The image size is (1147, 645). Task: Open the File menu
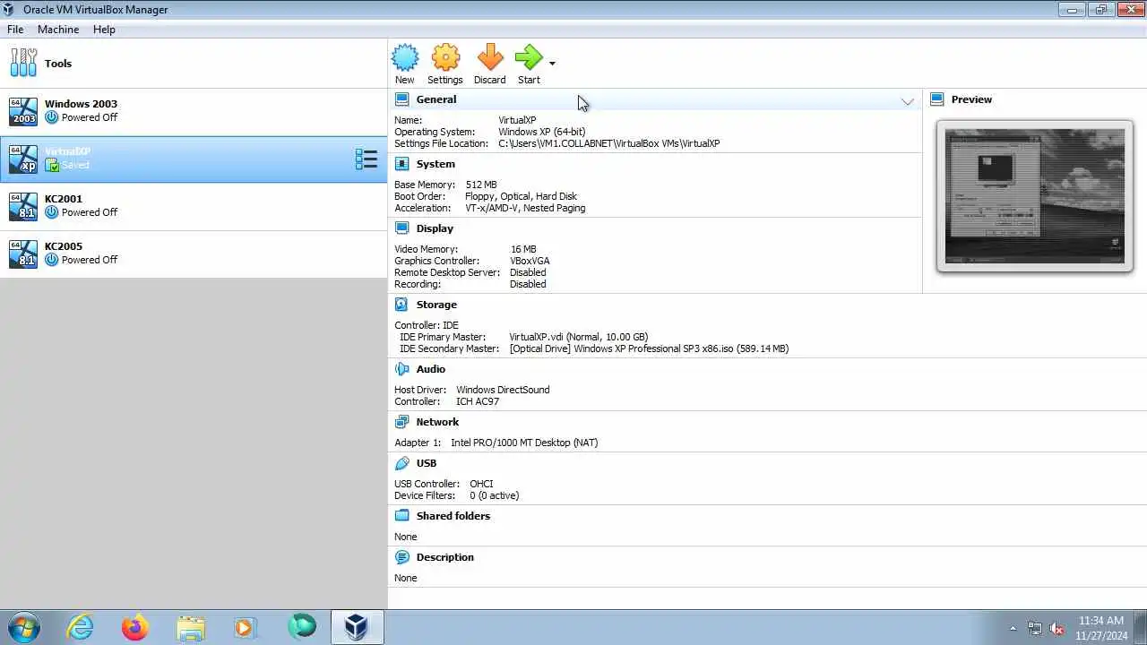pyautogui.click(x=15, y=30)
